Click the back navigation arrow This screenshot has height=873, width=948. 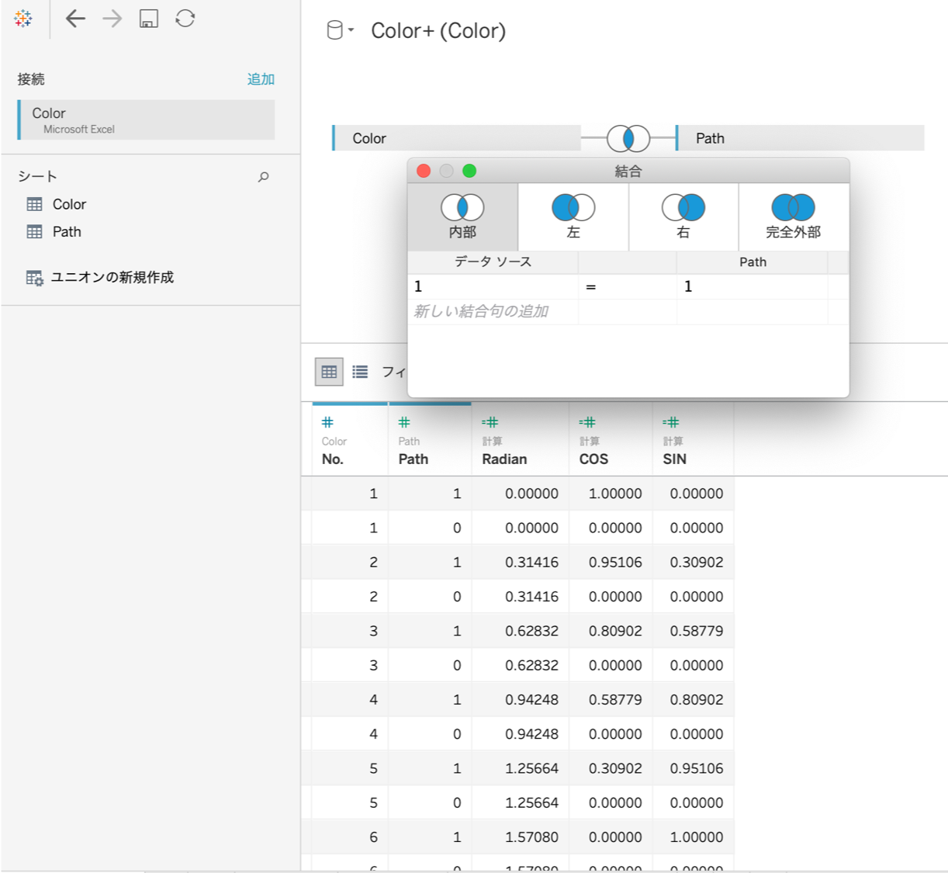coord(75,18)
